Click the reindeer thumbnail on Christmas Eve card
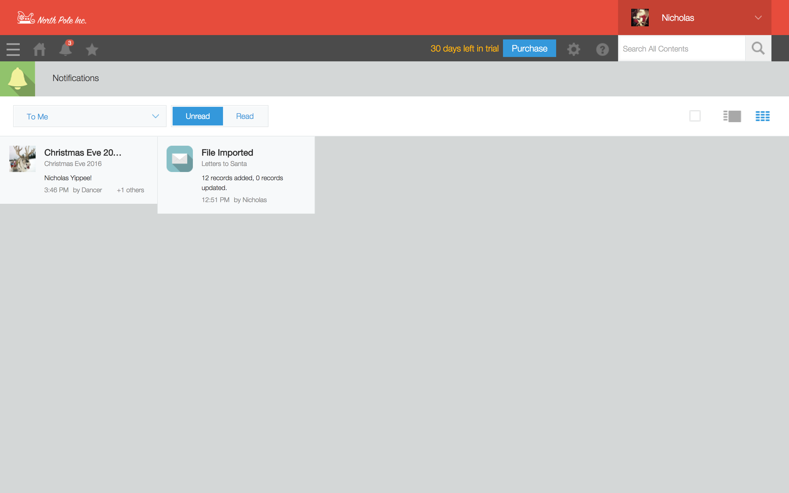This screenshot has width=789, height=493. (22, 159)
